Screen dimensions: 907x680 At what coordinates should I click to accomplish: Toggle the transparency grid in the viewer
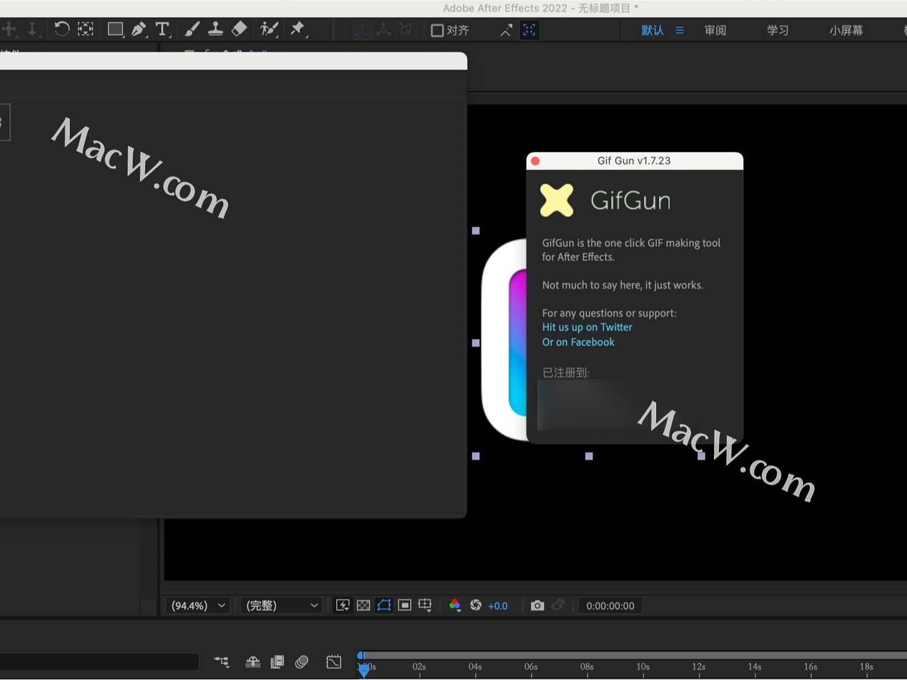tap(363, 605)
